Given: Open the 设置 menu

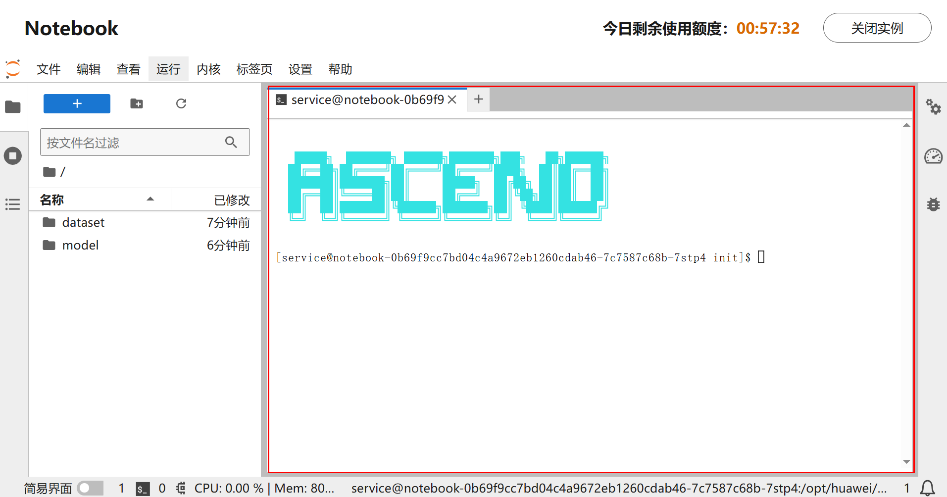Looking at the screenshot, I should (x=300, y=69).
